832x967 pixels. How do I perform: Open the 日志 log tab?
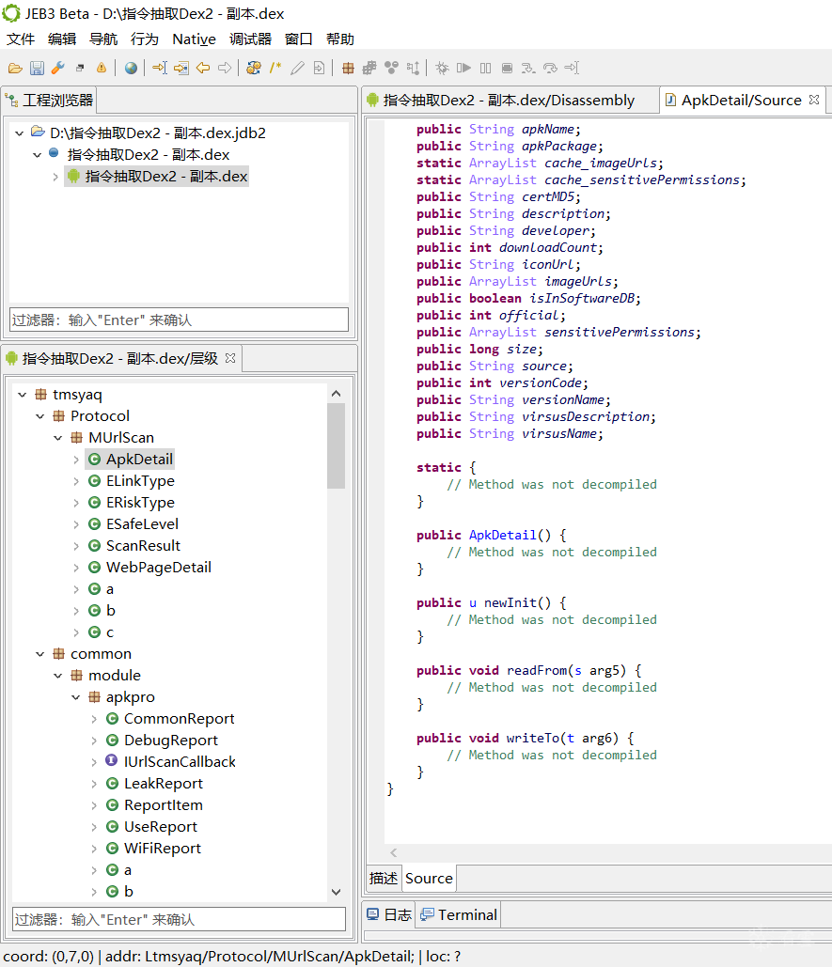point(389,914)
